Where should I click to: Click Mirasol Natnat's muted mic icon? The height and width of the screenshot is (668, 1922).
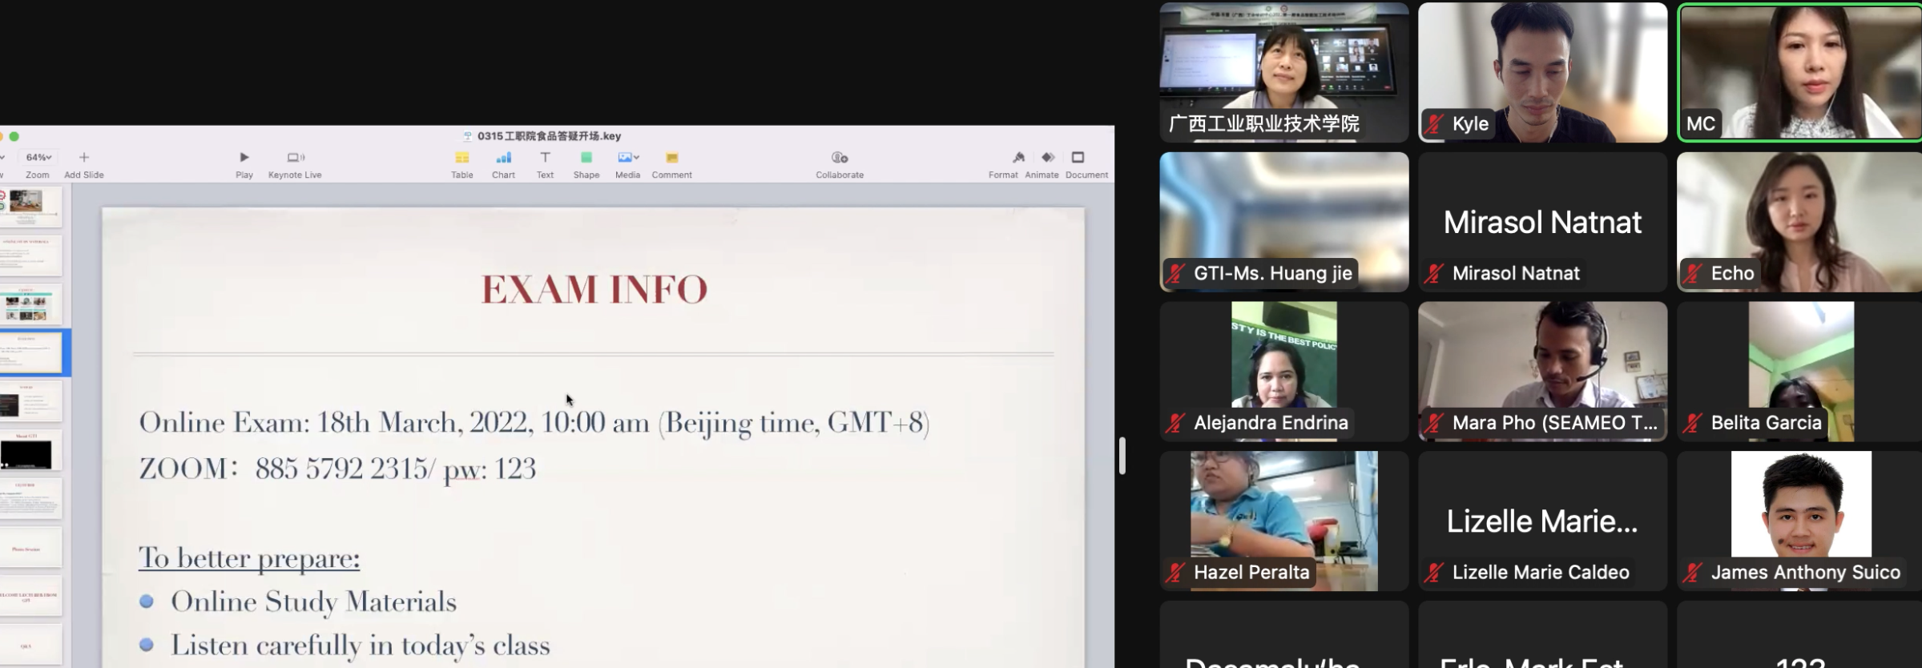pos(1434,273)
